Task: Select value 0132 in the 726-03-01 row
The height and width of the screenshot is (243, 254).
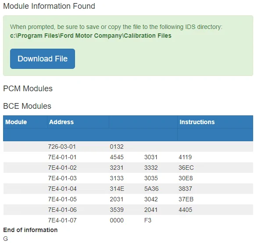Action: coord(117,147)
